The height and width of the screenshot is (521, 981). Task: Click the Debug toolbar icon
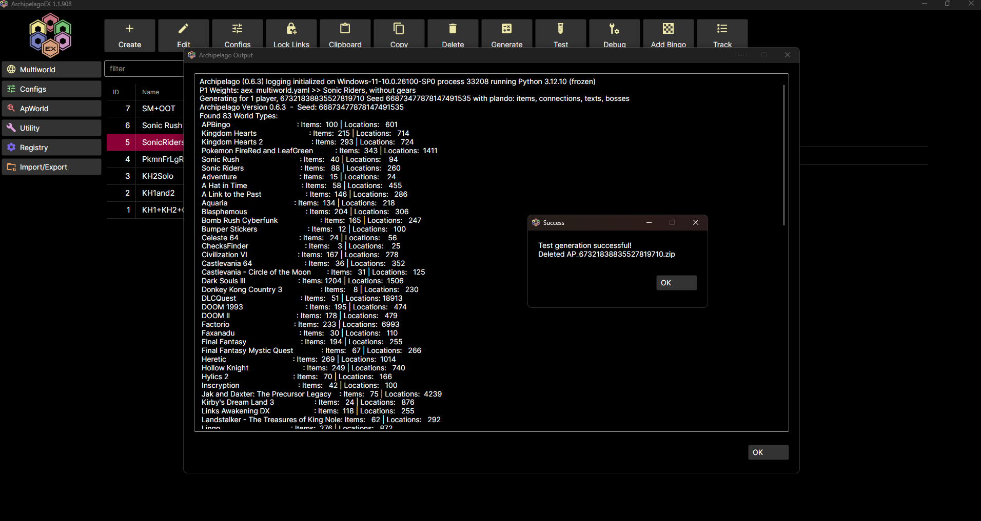pyautogui.click(x=614, y=29)
